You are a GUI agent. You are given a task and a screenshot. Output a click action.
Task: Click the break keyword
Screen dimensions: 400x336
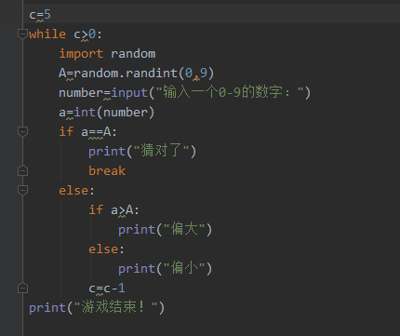coord(107,171)
